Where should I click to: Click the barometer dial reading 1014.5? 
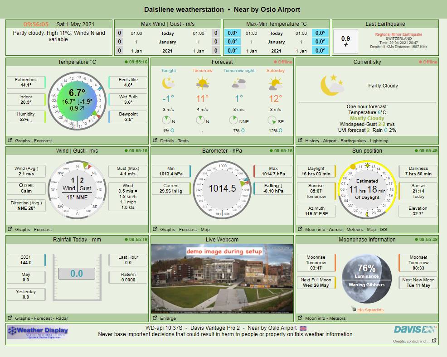[222, 189]
